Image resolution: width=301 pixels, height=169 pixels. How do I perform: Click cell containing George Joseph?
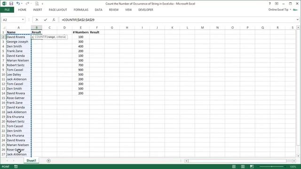pyautogui.click(x=19, y=42)
